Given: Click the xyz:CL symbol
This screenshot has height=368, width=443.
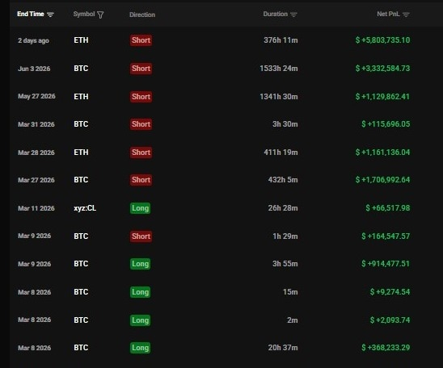Looking at the screenshot, I should [85, 208].
